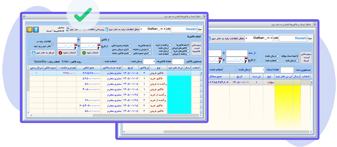Click filter arrow on عوارض و مالیات column header
Viewport: 337px width, 147px height.
[59, 68]
